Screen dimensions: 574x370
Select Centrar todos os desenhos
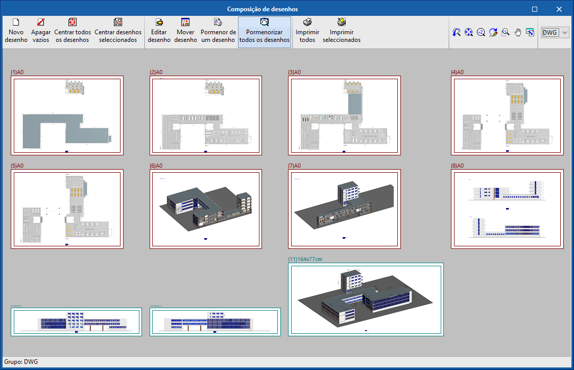[73, 32]
